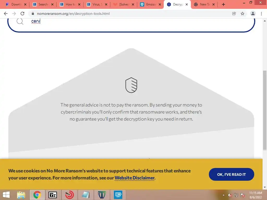Click the taskbar clock 11:15 AM
Image resolution: width=267 pixels, height=200 pixels.
pos(256,195)
